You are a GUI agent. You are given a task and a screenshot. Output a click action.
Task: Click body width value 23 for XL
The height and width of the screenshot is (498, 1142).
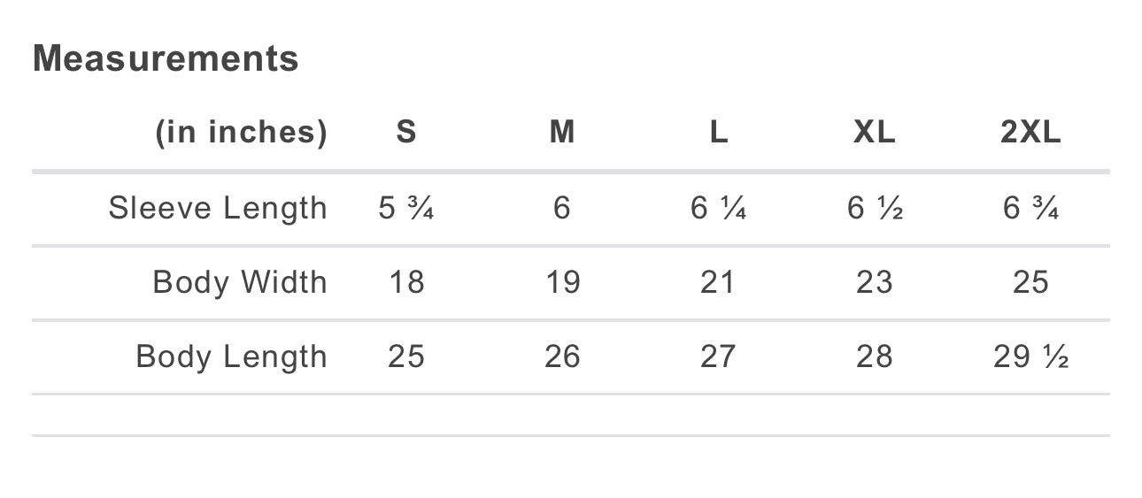[874, 283]
